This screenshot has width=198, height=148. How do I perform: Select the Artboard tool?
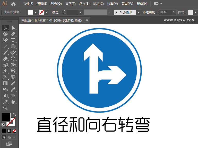click(13, 96)
